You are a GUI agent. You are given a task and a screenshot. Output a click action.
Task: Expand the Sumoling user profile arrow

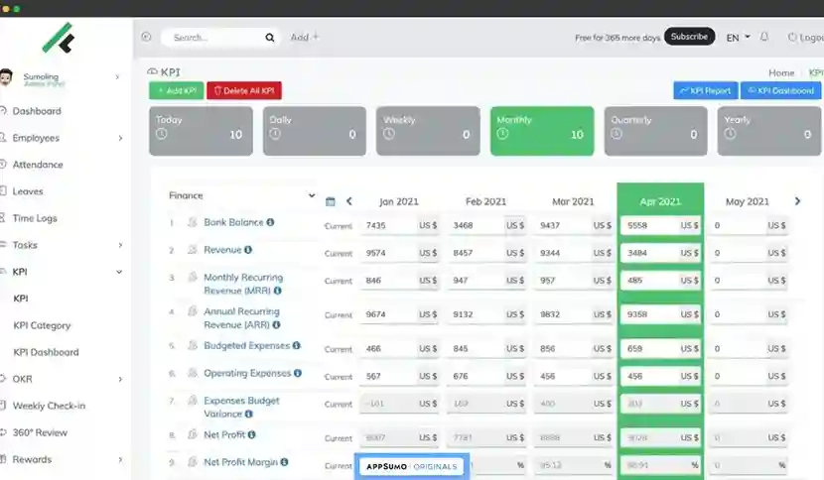[x=117, y=77]
